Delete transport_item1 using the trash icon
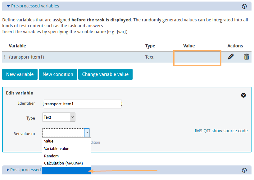Screen dimensions: 254x180 pos(247,57)
